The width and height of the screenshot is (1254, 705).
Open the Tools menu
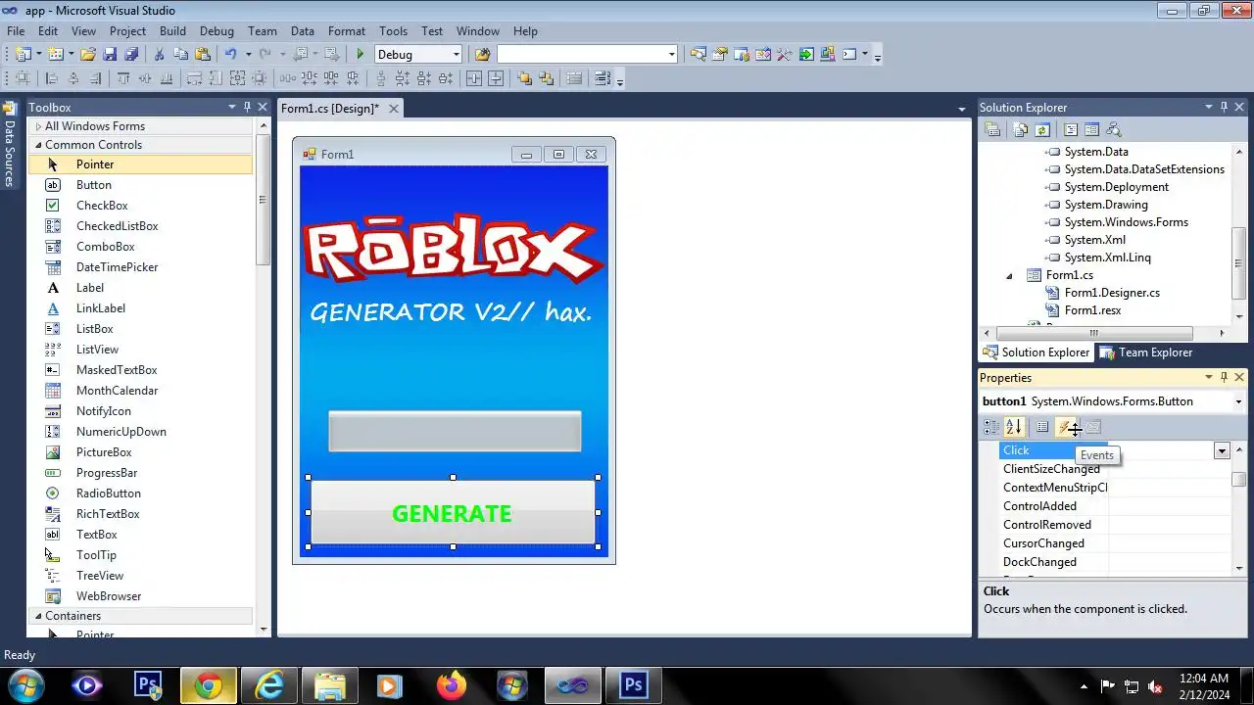tap(393, 31)
